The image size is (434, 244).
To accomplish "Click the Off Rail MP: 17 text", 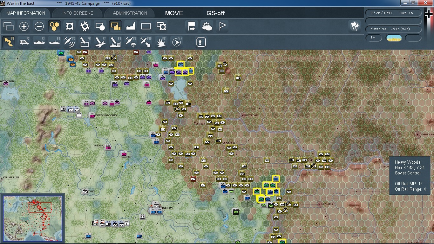I will (x=409, y=184).
